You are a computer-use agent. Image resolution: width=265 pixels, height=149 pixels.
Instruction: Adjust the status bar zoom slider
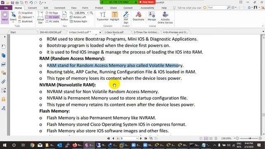[250, 138]
